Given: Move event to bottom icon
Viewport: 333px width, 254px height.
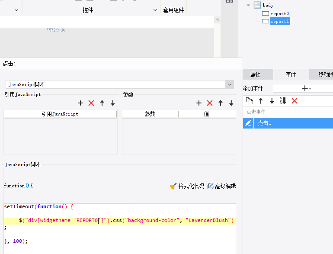Looking at the screenshot, I should tap(283, 101).
